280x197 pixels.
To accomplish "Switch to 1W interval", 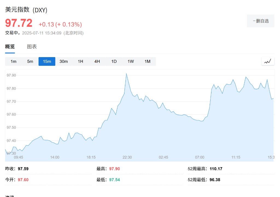I will [x=131, y=61].
